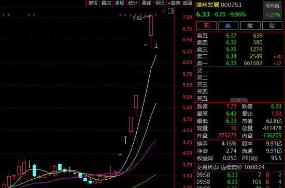Click the 漳州发展 stock name title
285x188 pixels.
[x=208, y=5]
